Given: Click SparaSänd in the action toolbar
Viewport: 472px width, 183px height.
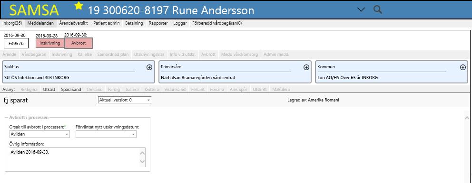Looking at the screenshot, I should (x=71, y=90).
